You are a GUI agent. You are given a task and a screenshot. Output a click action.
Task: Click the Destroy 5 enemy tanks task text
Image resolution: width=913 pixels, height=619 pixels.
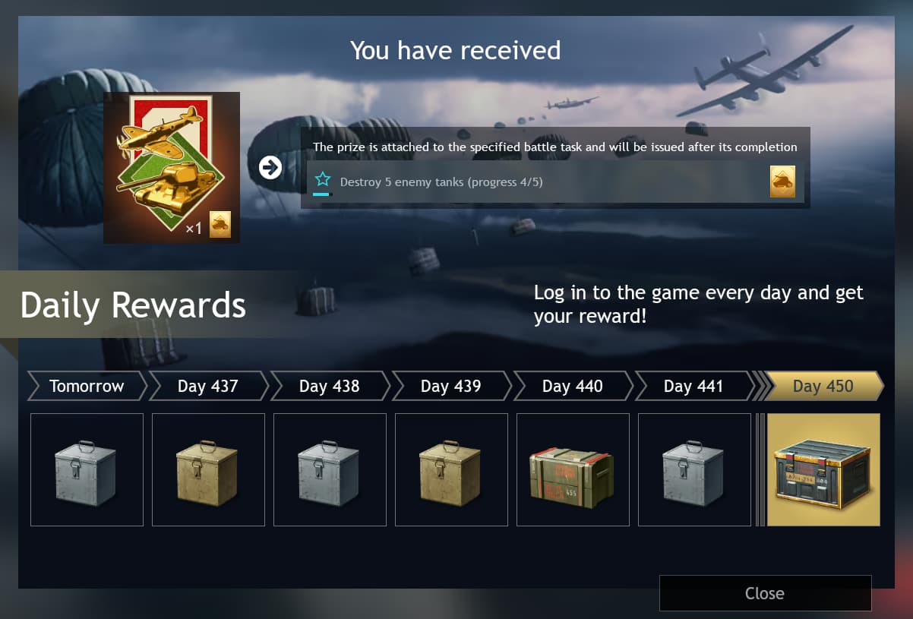(441, 182)
